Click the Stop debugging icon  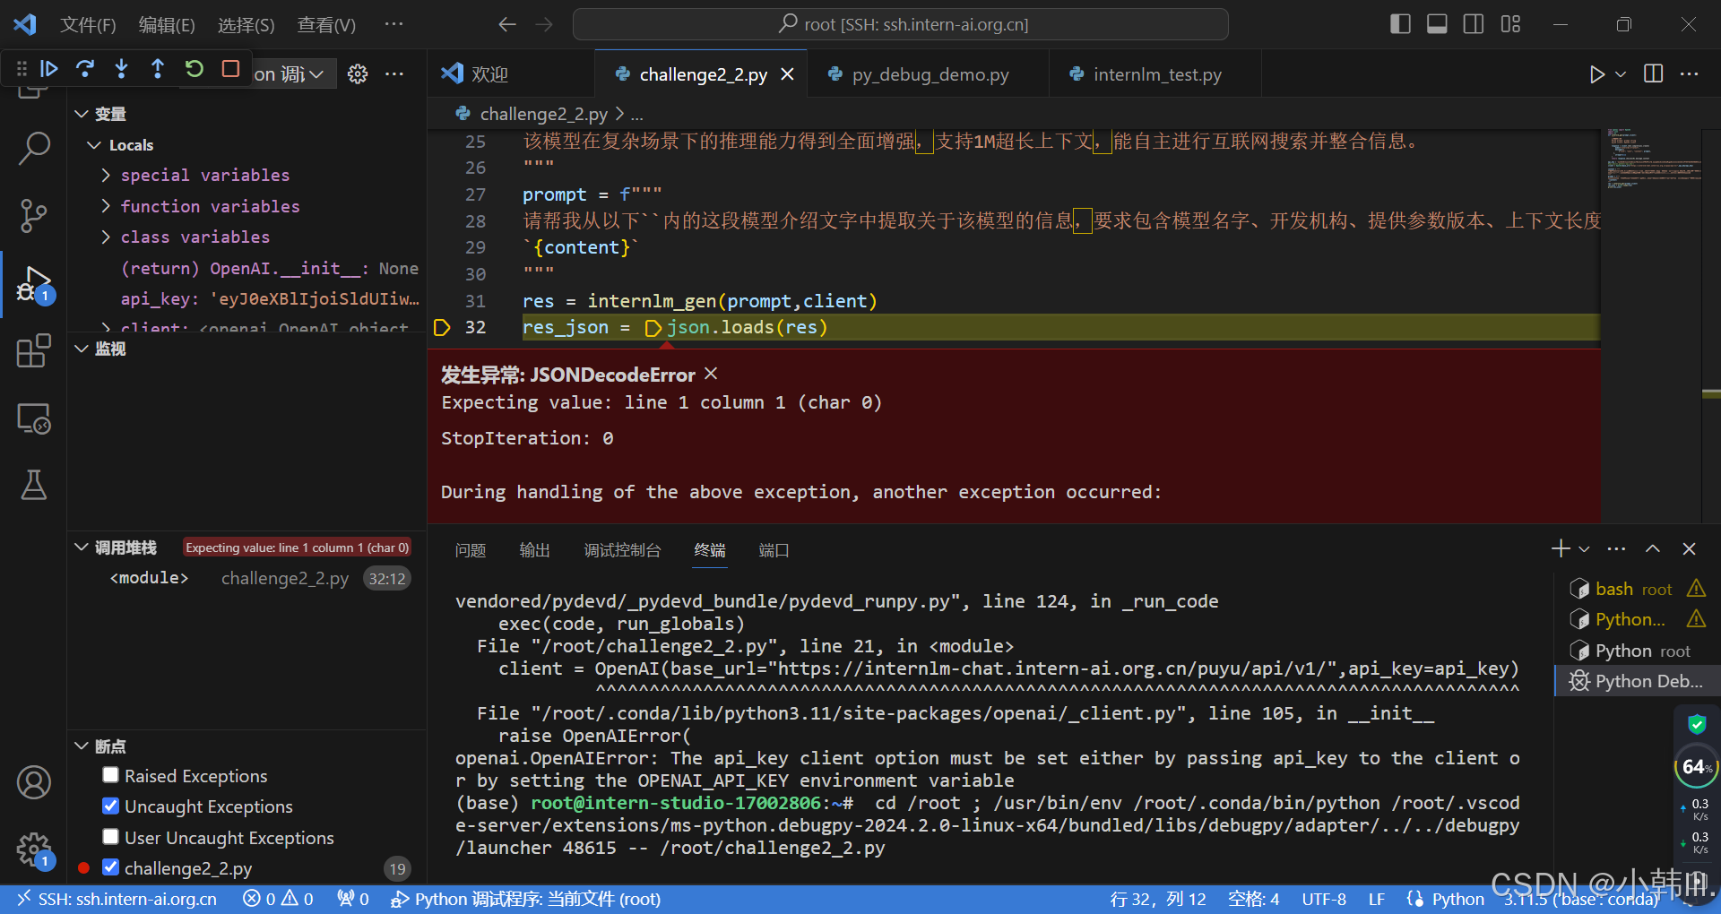pyautogui.click(x=230, y=68)
